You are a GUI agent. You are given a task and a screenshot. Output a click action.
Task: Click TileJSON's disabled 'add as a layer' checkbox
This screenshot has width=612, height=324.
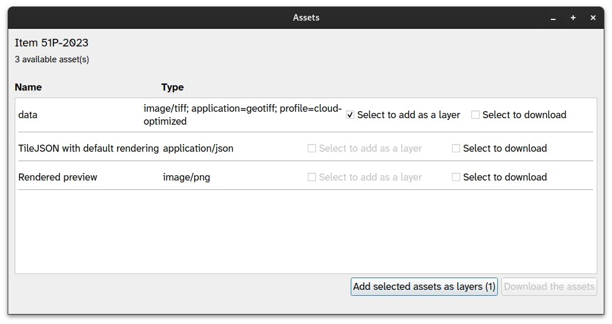tap(312, 149)
